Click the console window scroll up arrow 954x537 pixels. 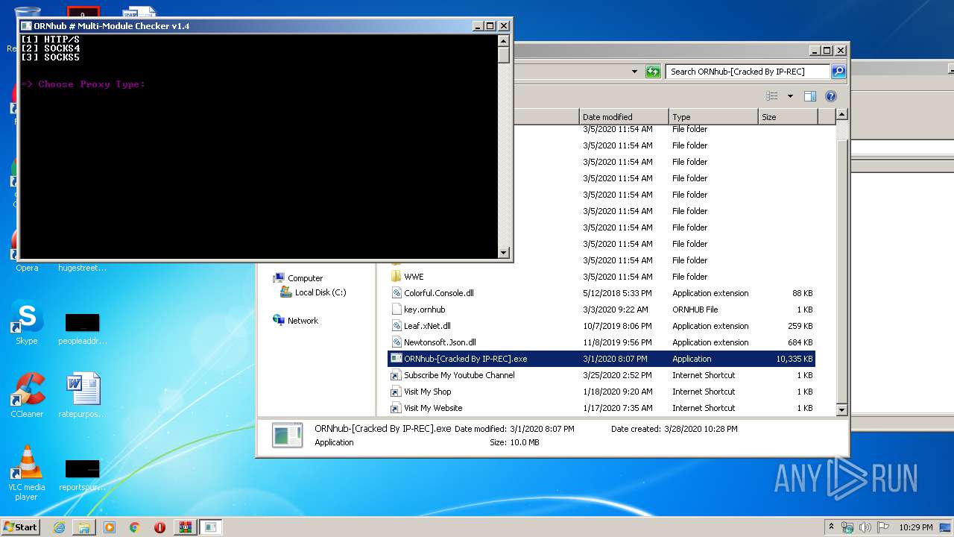[x=504, y=41]
